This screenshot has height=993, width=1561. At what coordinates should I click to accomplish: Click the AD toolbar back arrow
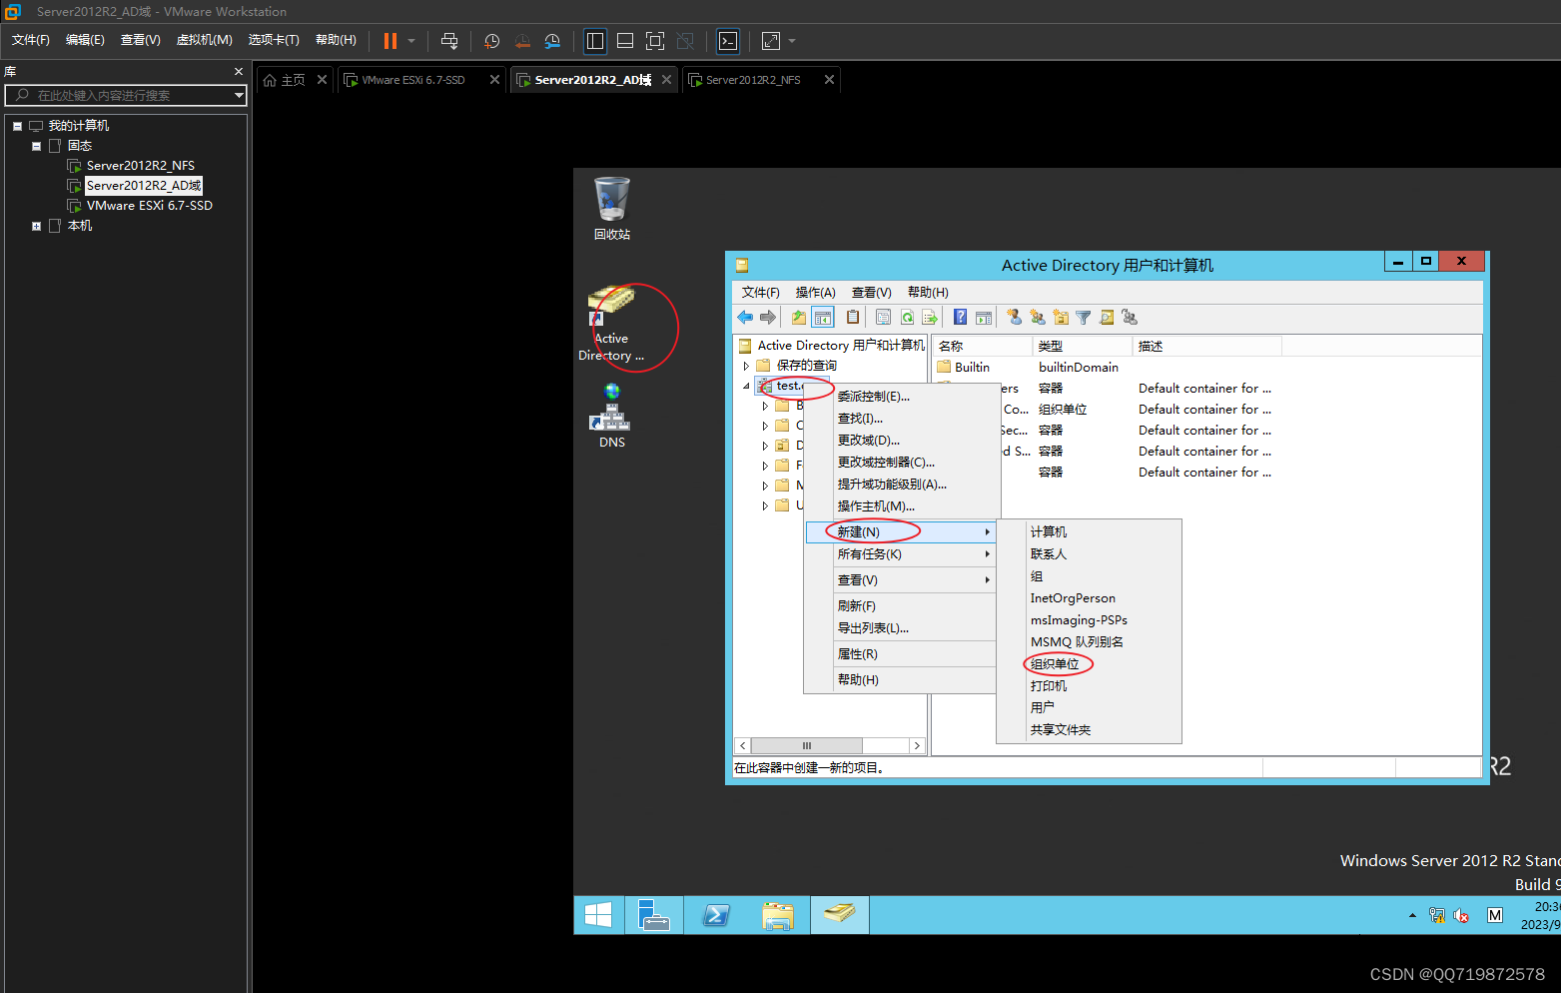click(x=745, y=318)
